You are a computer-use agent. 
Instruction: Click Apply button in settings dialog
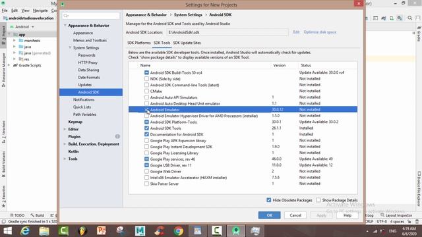coord(321,215)
